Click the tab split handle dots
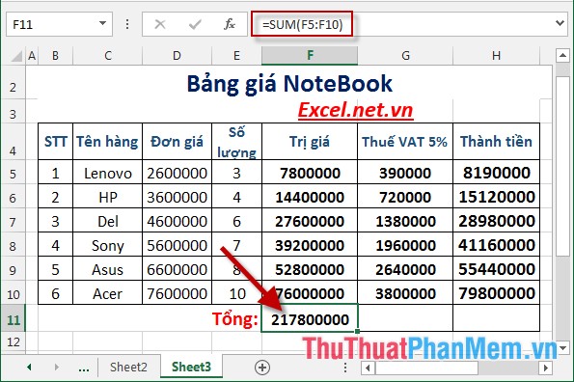Screen dimensions: 574x382 pos(344,368)
